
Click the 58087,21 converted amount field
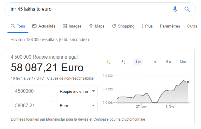point(32,106)
